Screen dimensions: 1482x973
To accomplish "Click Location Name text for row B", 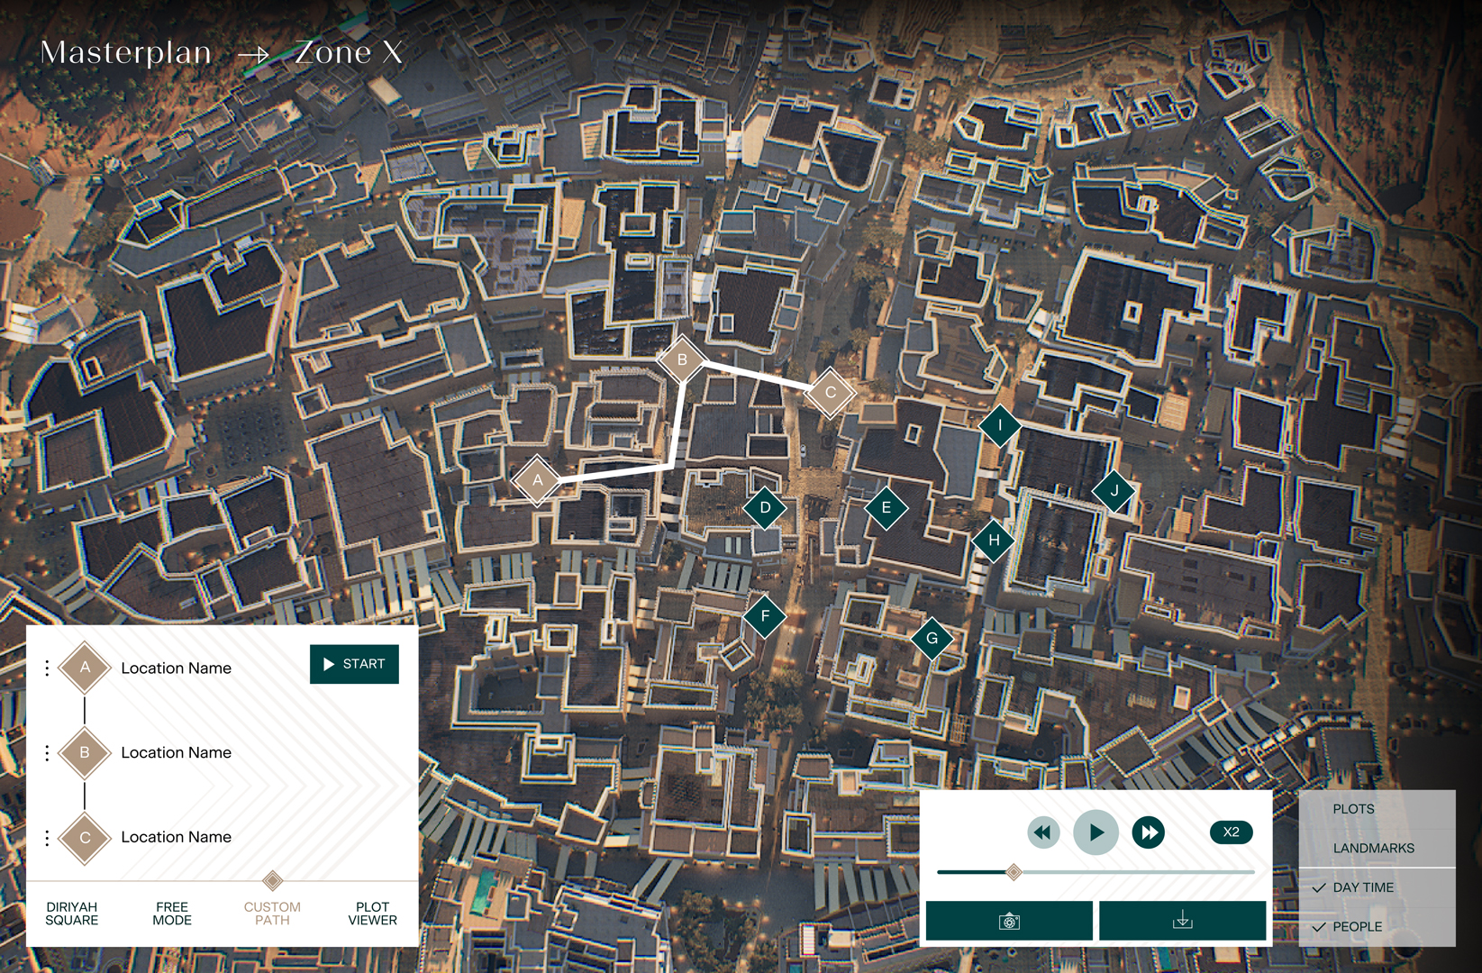I will (x=177, y=753).
